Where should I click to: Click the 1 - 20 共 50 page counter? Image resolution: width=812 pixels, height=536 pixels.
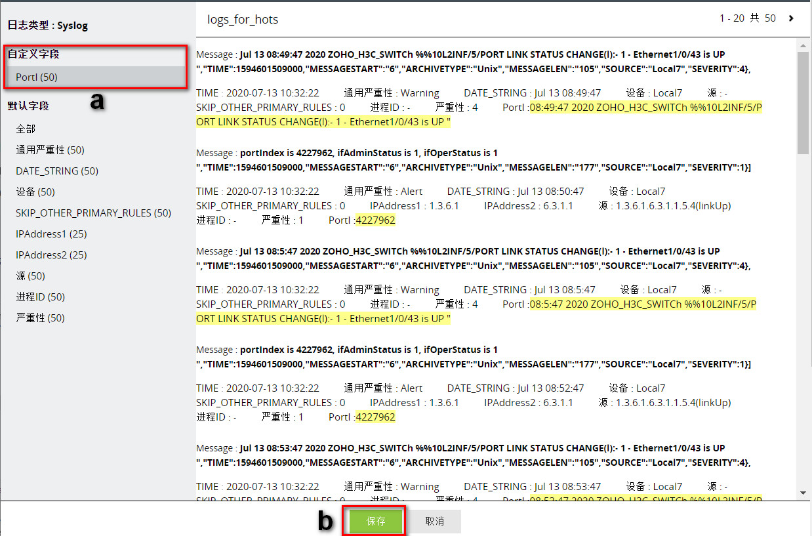(748, 18)
